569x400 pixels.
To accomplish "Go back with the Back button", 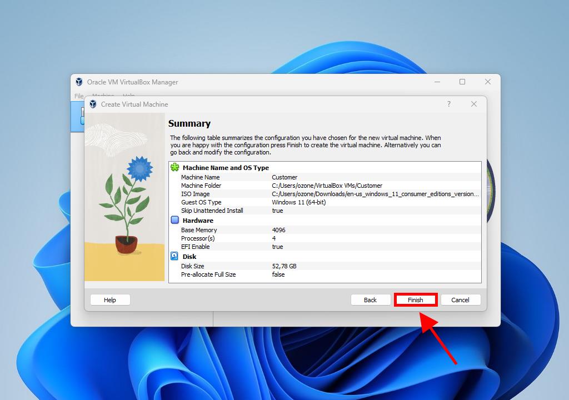I will [370, 300].
